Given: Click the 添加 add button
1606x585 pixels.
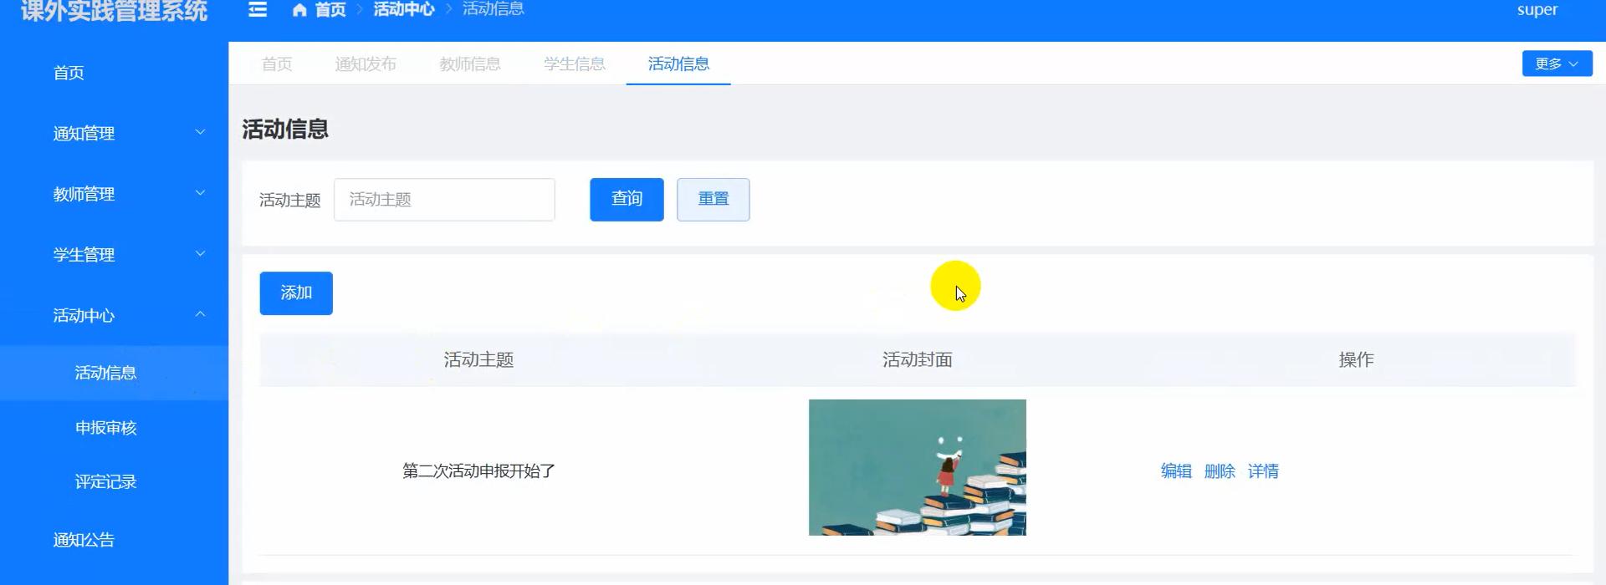Looking at the screenshot, I should tap(296, 293).
